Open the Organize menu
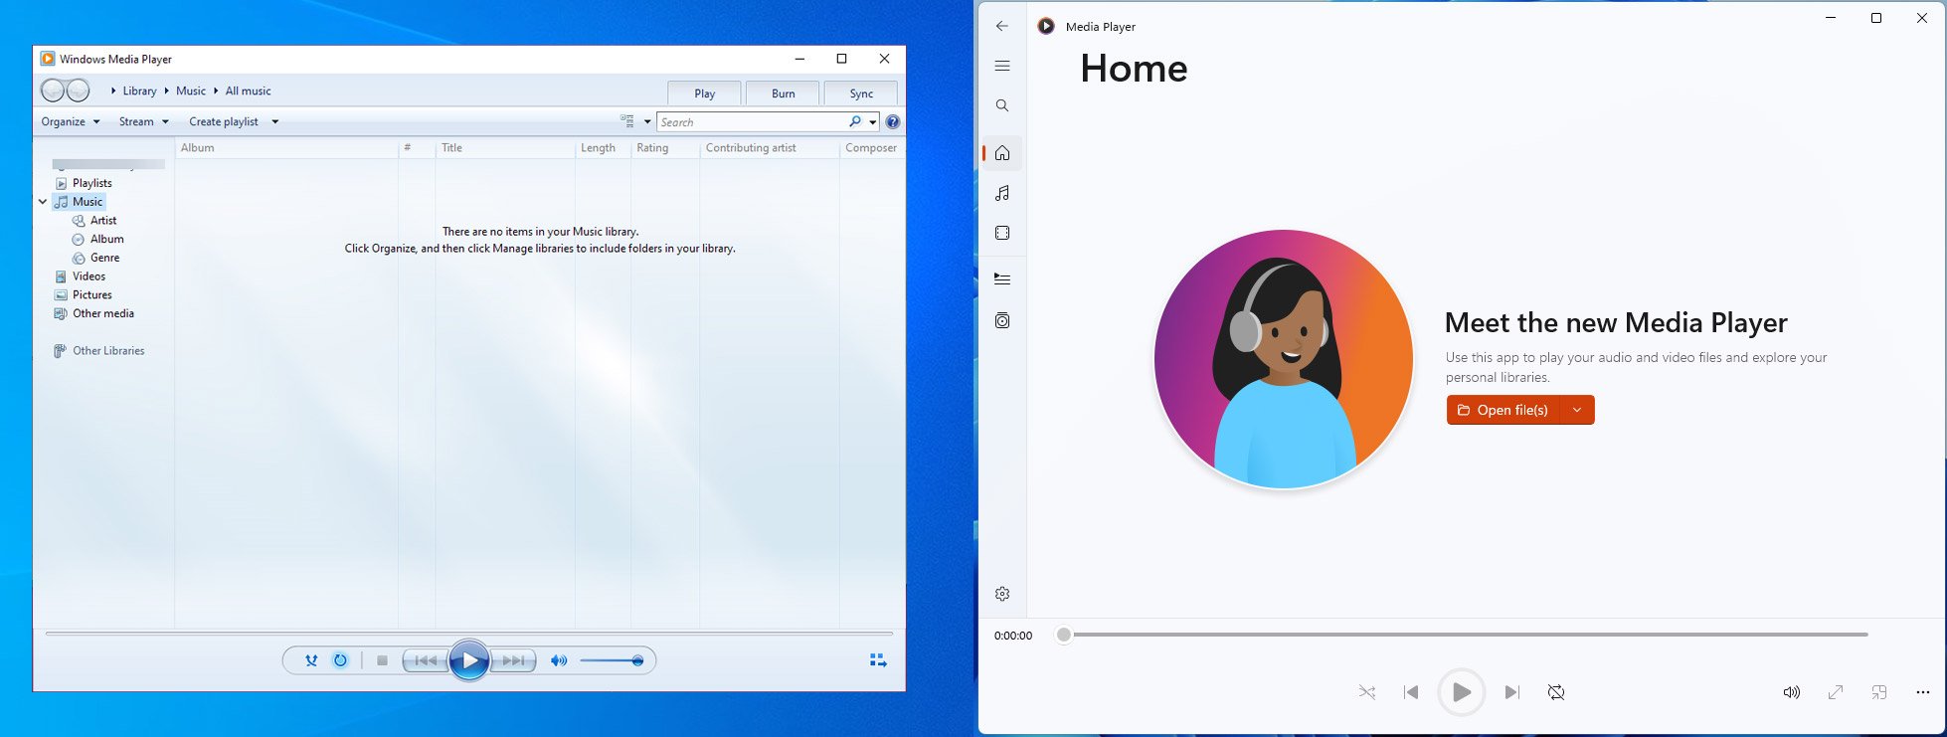1947x737 pixels. point(71,121)
